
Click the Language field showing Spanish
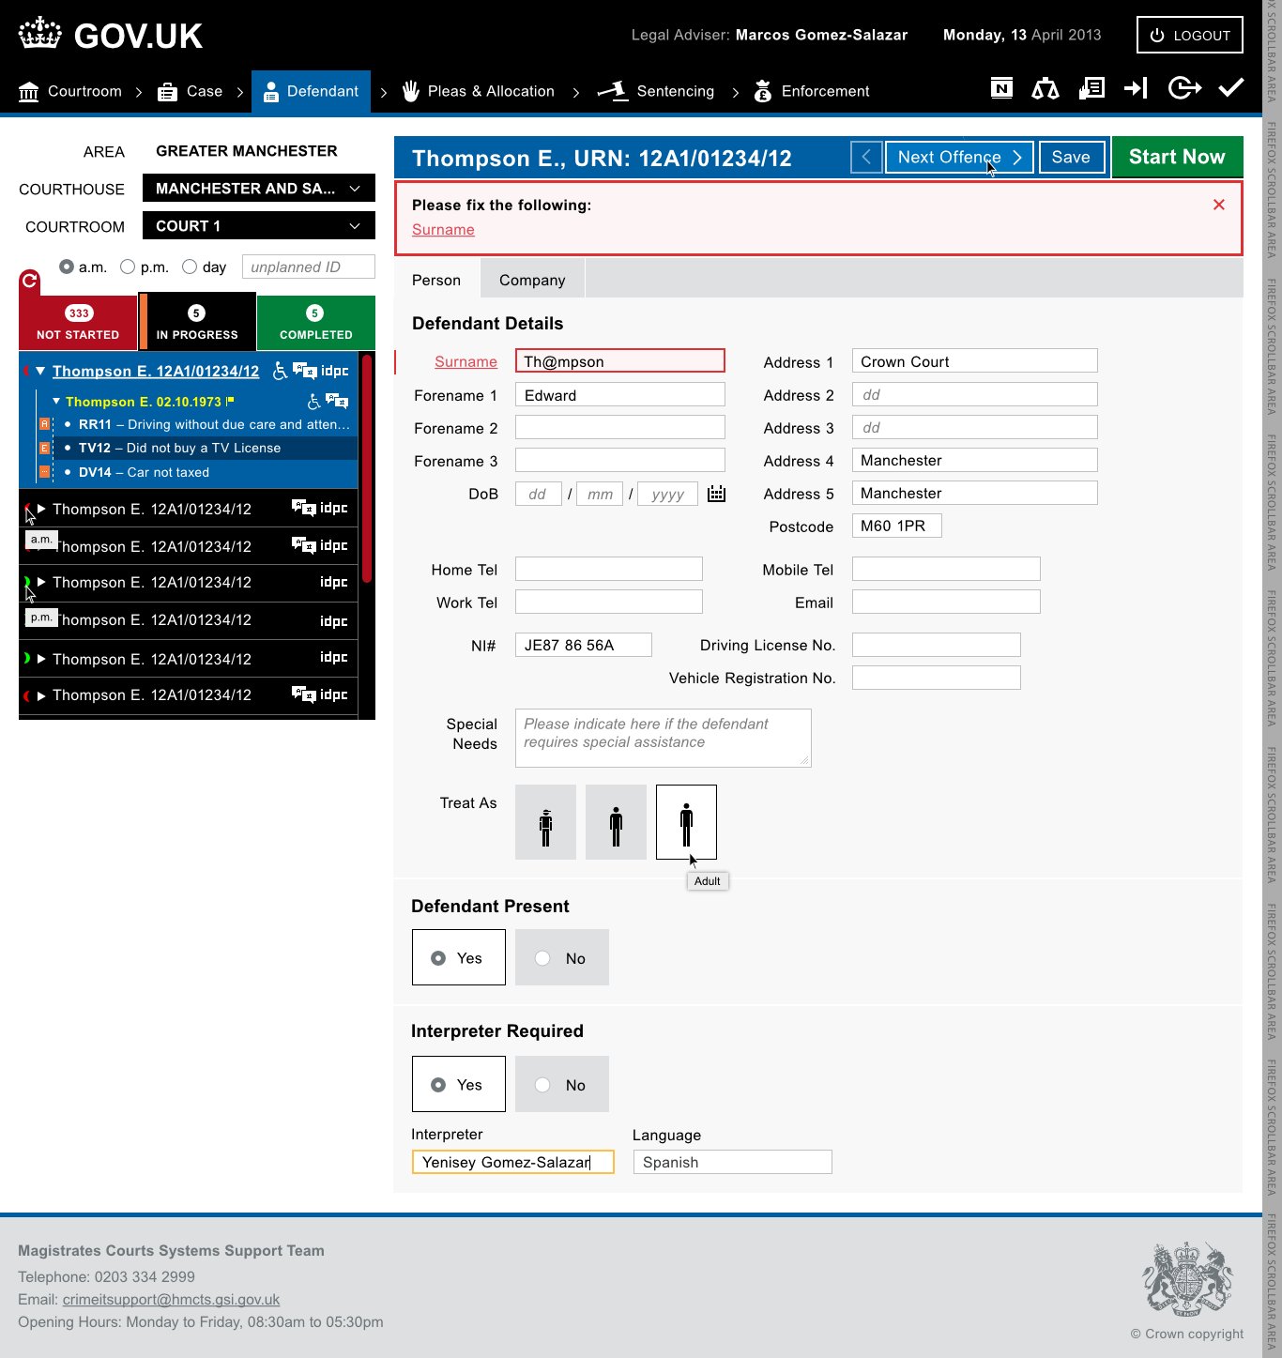[x=732, y=1162]
